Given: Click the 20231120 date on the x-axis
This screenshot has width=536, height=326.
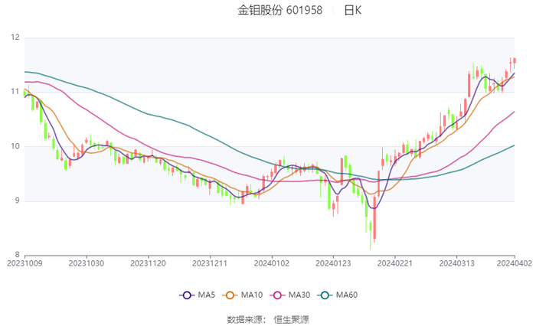Looking at the screenshot, I should tap(148, 262).
